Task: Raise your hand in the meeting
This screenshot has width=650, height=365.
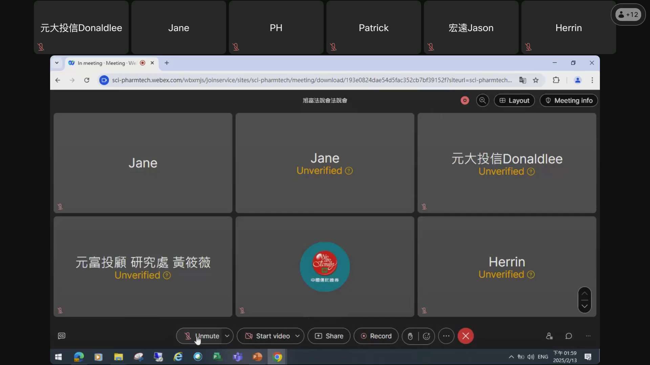Action: click(409, 336)
